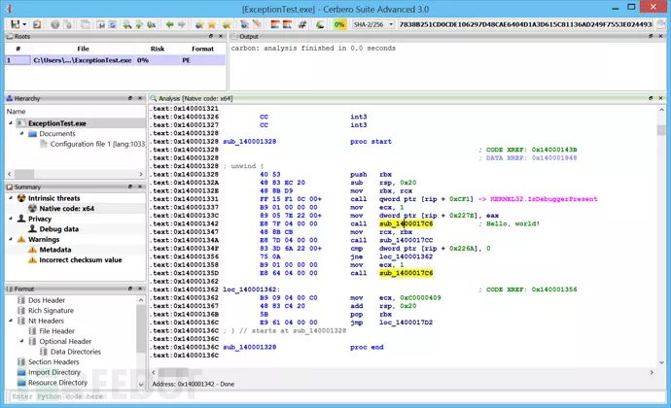Select Incorrect checksum value warning
Viewport: 671px width, 408px height.
(x=81, y=259)
